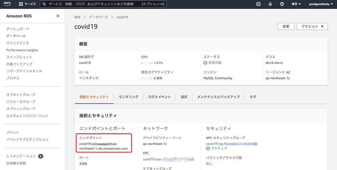Open the メンテナンスとバックアップ tab
The width and height of the screenshot is (337, 170).
[x=218, y=97]
